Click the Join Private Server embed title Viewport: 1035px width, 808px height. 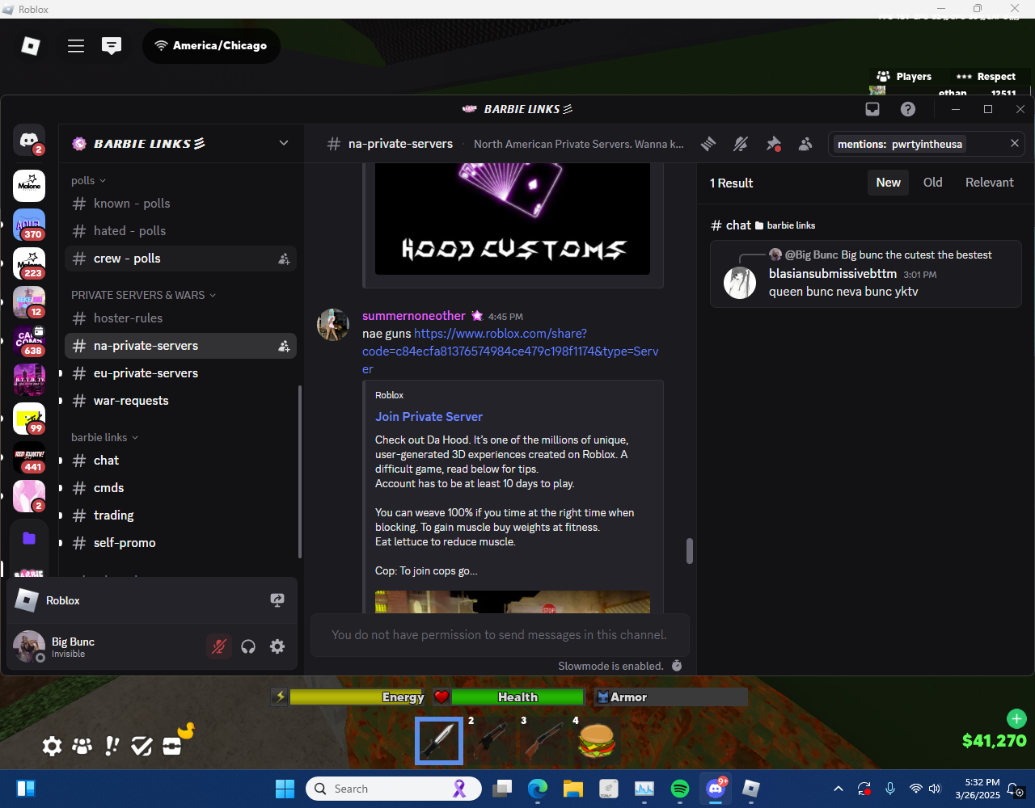click(x=429, y=417)
